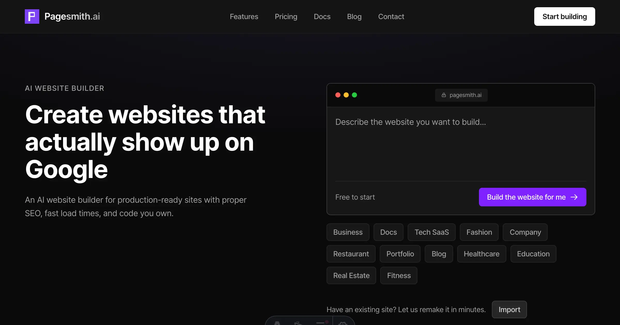620x325 pixels.
Task: Click the yellow window dot
Action: coord(346,95)
